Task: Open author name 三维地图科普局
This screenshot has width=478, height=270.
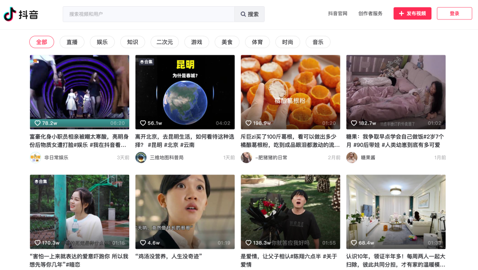Action: 167,157
